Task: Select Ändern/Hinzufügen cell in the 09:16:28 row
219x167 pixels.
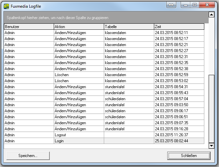Action: coord(79,129)
